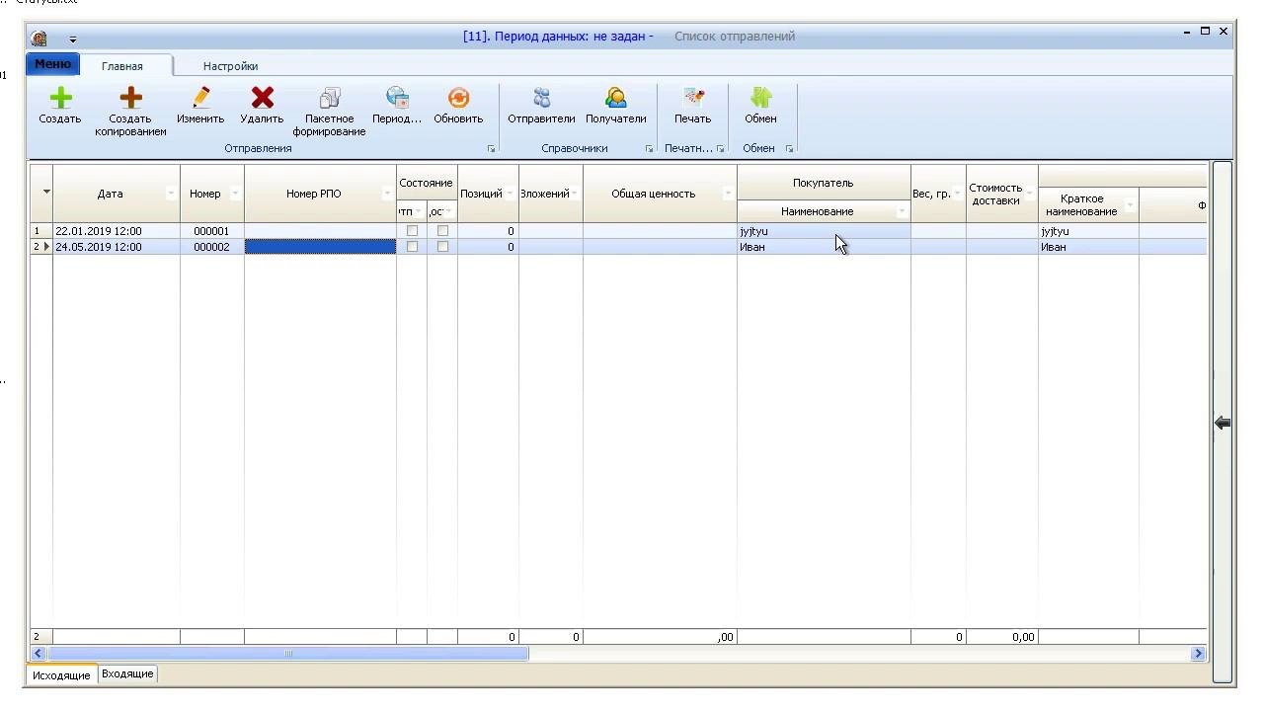This screenshot has width=1264, height=711.
Task: Open Пакетное формирование tool
Action: pos(329,98)
